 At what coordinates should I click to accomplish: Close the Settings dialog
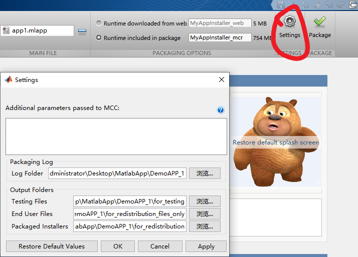pos(222,79)
